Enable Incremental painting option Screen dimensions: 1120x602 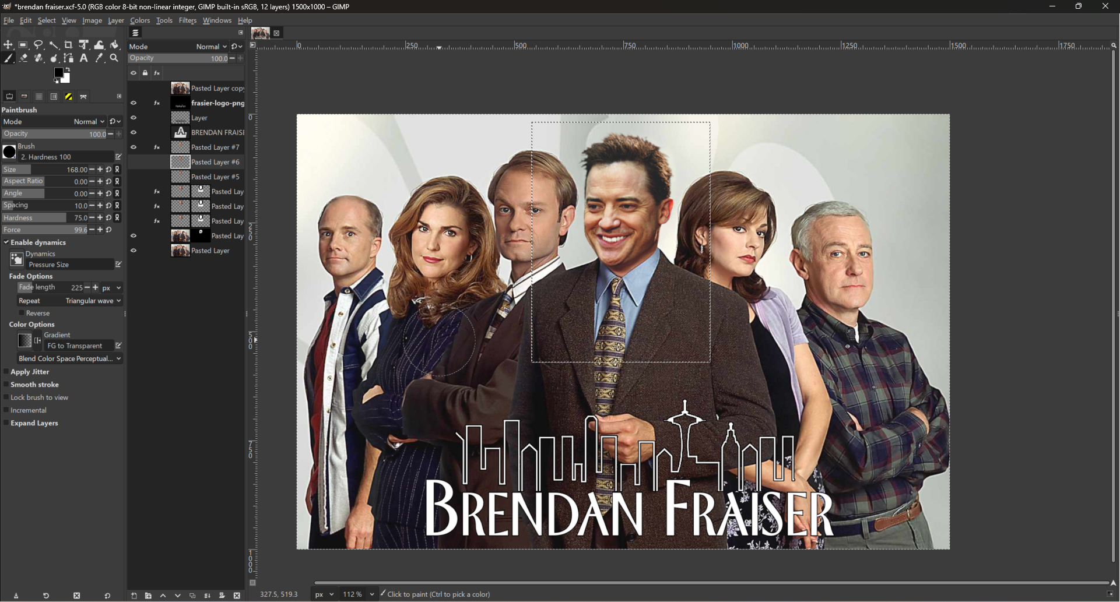tap(6, 410)
